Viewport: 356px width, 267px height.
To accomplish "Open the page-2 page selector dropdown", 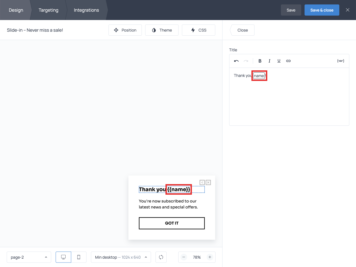I will tap(29, 257).
